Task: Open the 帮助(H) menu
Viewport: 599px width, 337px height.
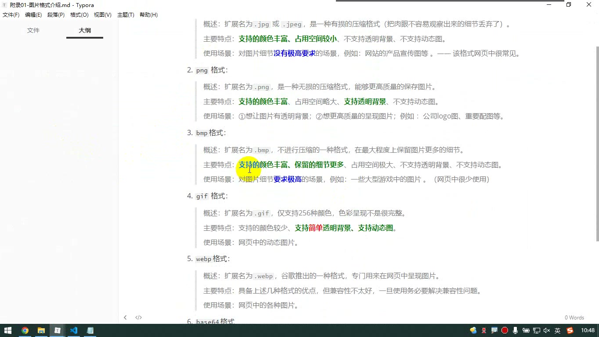Action: pyautogui.click(x=149, y=15)
